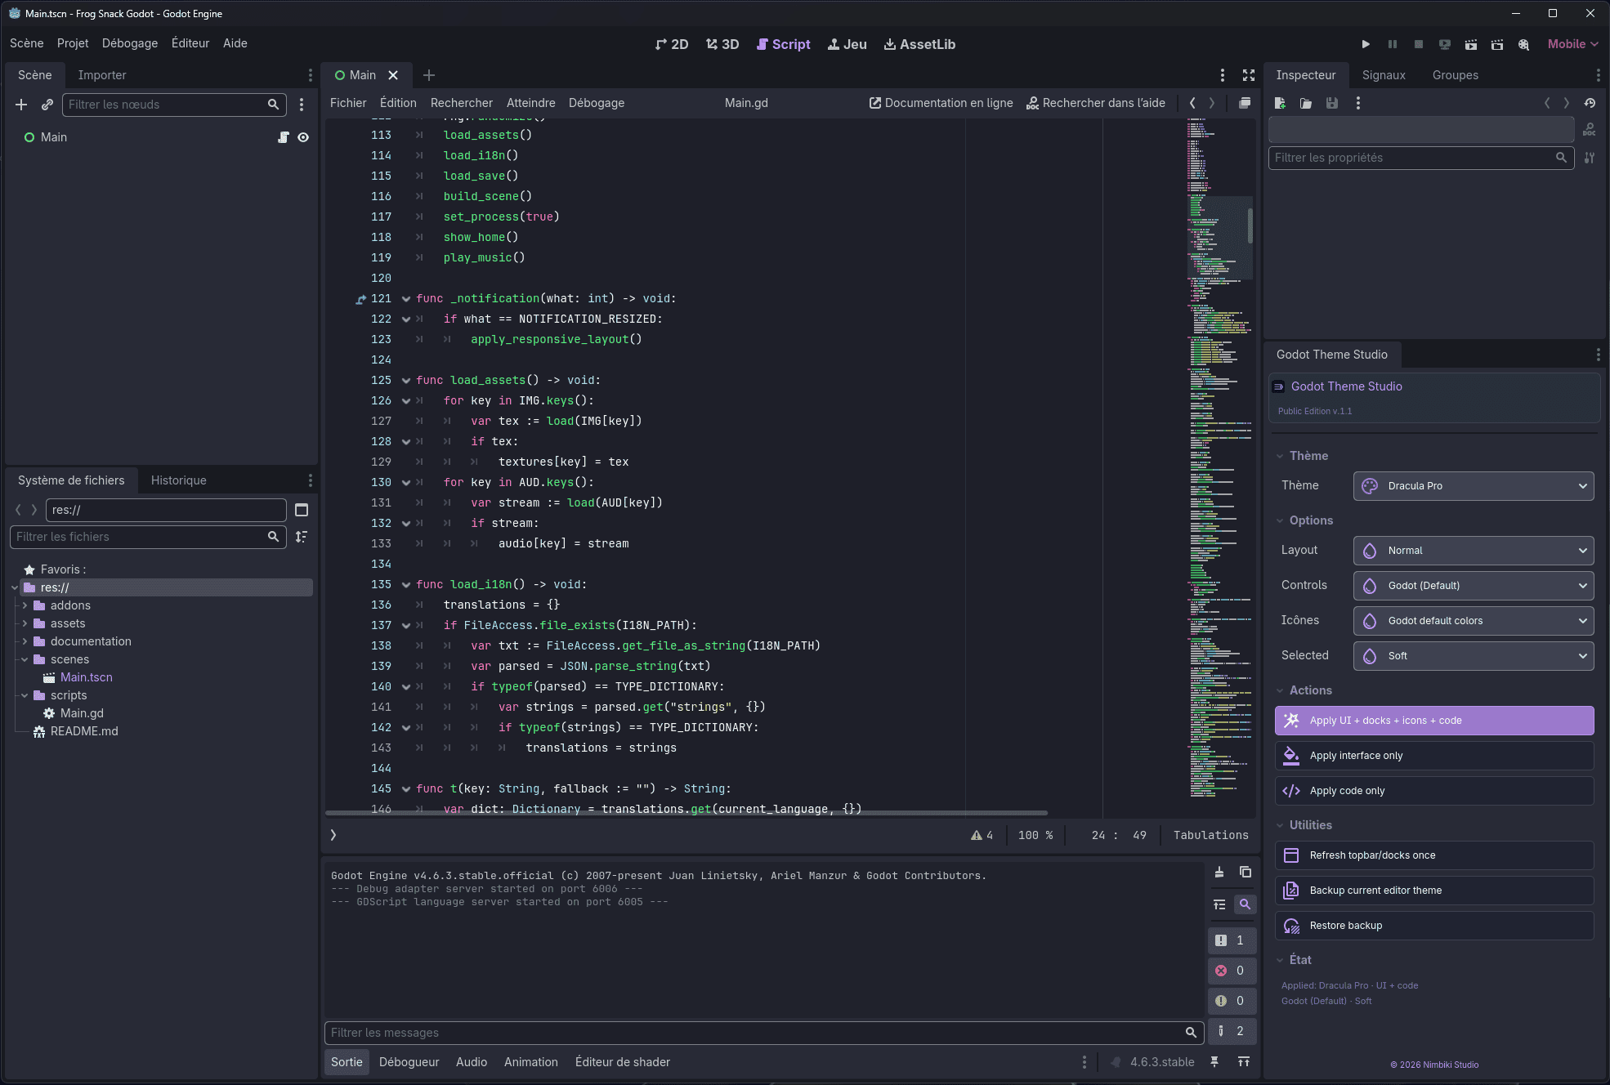Clear the output log
Viewport: 1610px width, 1085px height.
click(x=1219, y=873)
